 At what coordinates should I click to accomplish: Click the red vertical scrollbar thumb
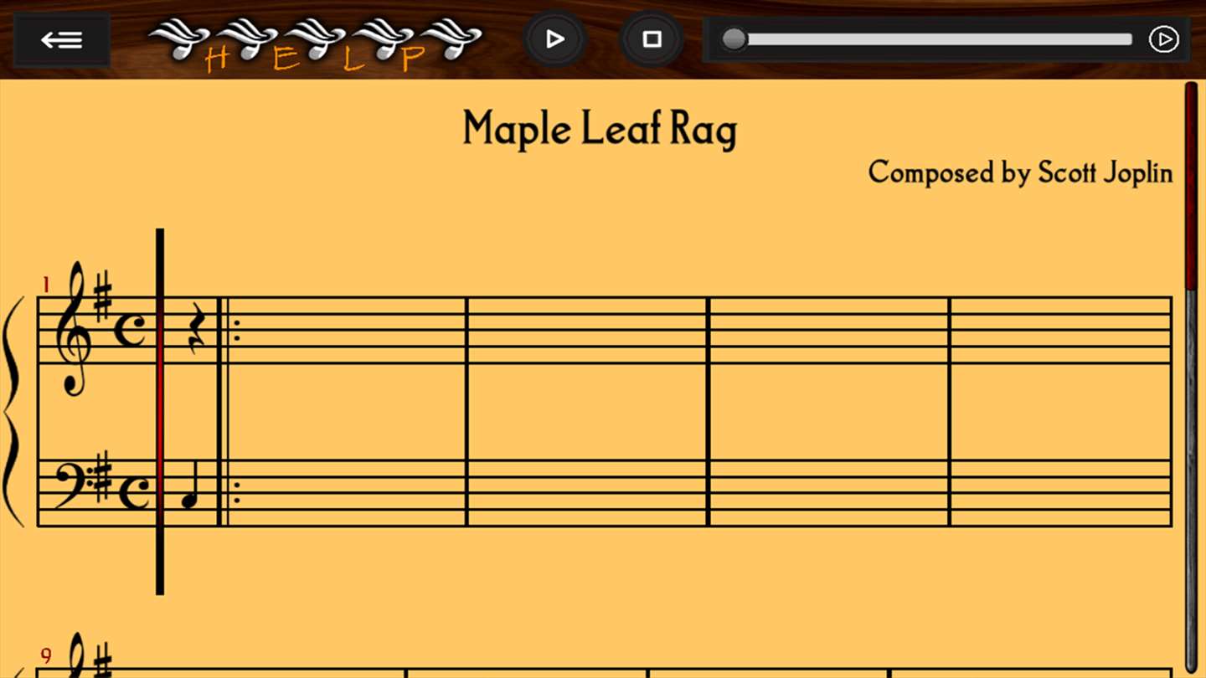click(1191, 186)
